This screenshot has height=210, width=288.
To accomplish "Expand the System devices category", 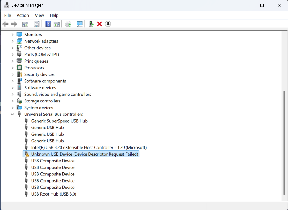I will (12, 108).
